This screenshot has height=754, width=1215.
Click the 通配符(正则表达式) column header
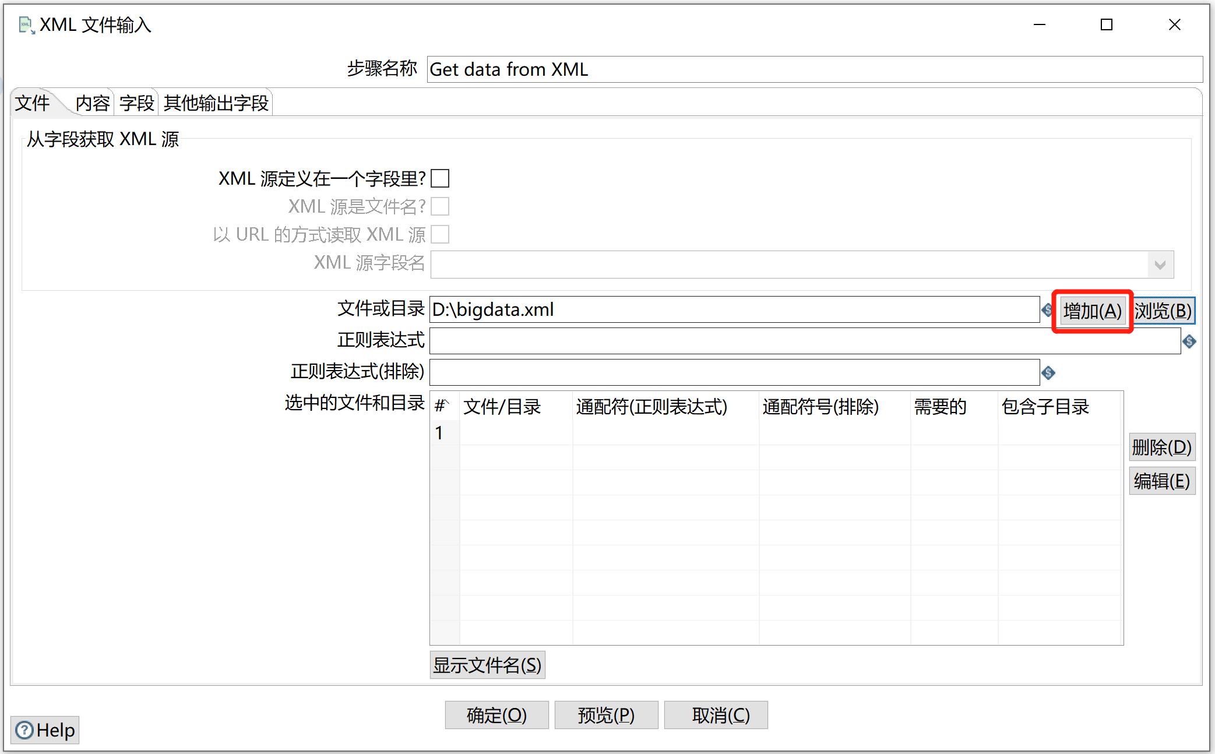coord(665,406)
